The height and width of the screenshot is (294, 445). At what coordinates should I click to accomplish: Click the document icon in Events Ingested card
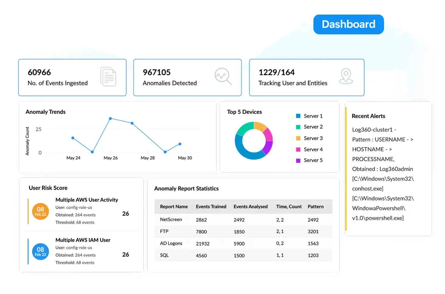[x=108, y=77]
